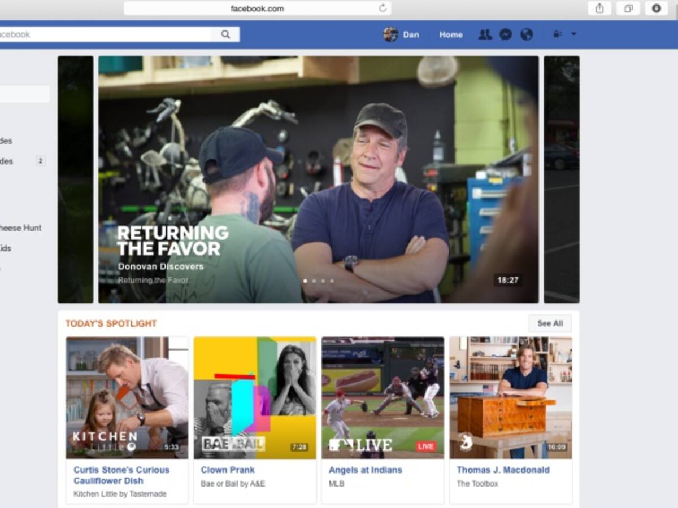Click Kitchen Little by Tastemade text
The height and width of the screenshot is (508, 678).
click(x=120, y=494)
